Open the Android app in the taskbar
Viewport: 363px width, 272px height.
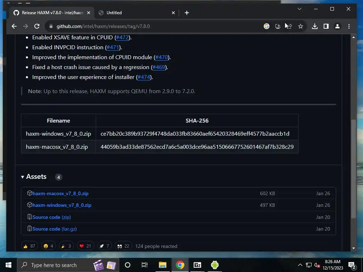(x=214, y=265)
